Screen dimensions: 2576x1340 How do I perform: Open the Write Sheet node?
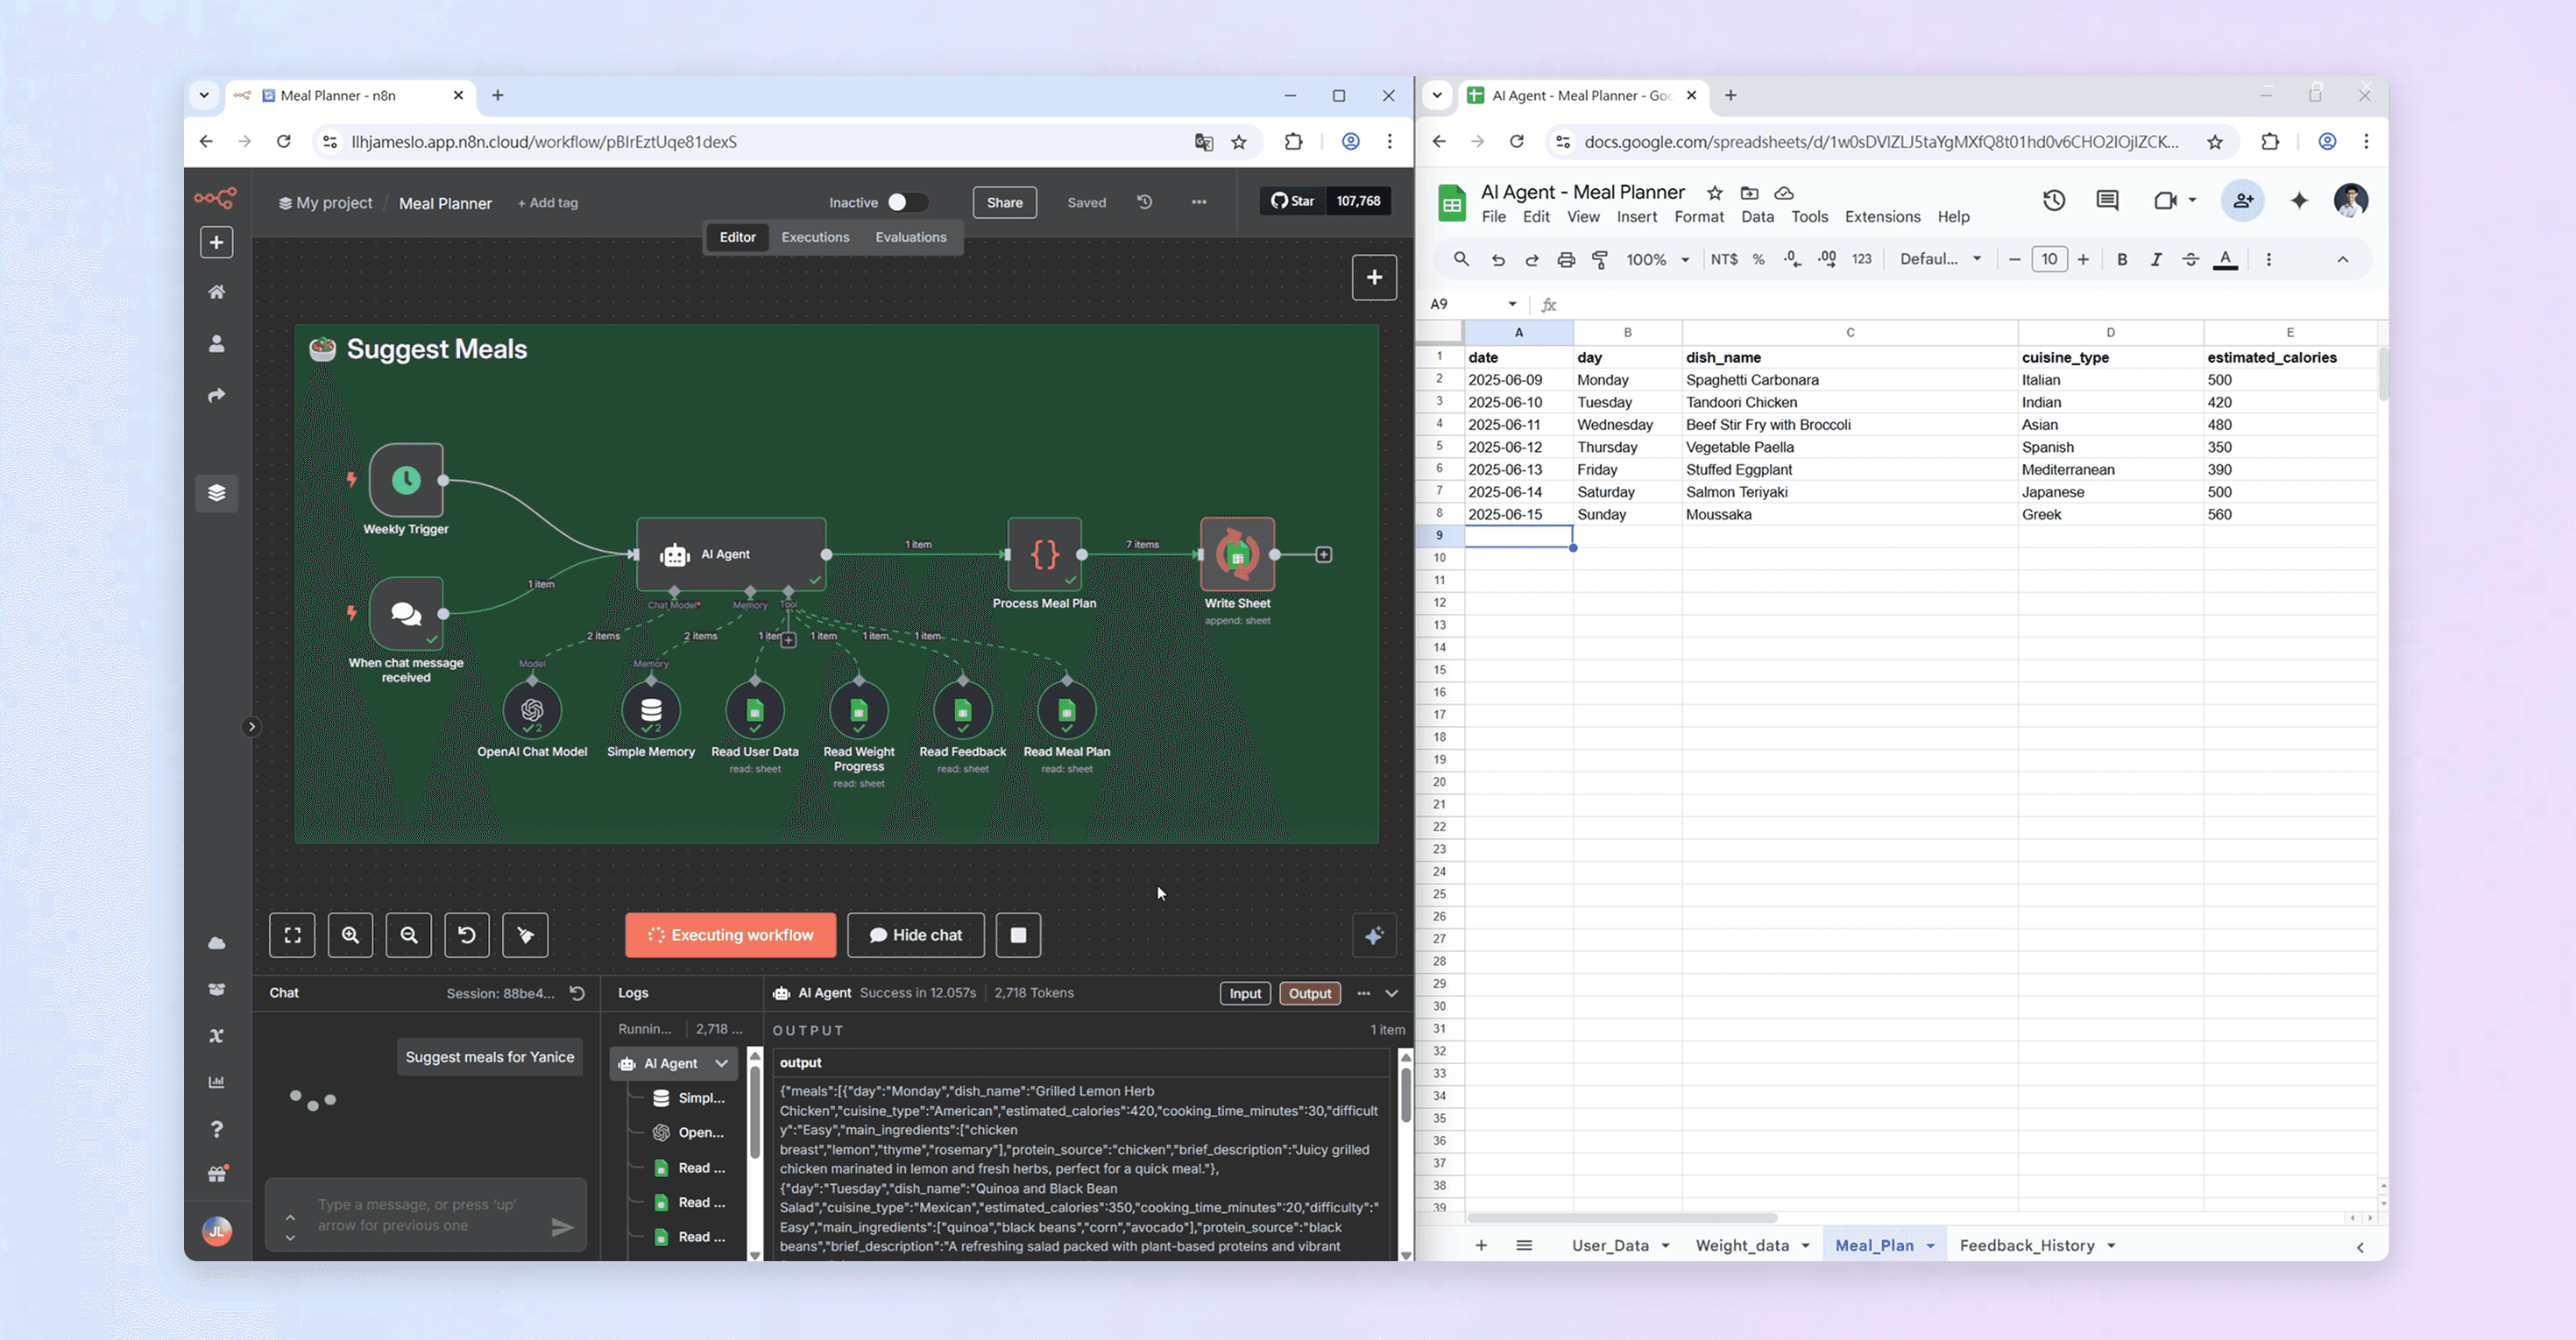pos(1237,554)
